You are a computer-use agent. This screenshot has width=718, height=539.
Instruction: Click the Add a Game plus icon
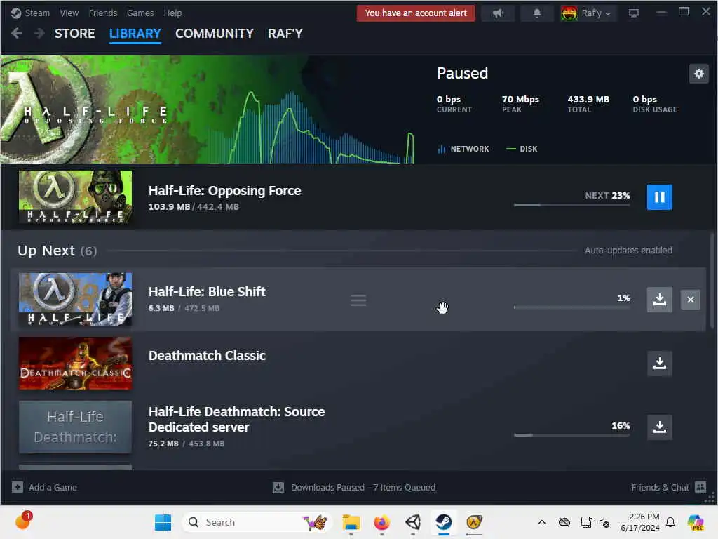[18, 487]
